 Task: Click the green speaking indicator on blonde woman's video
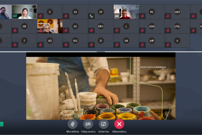[15, 16]
